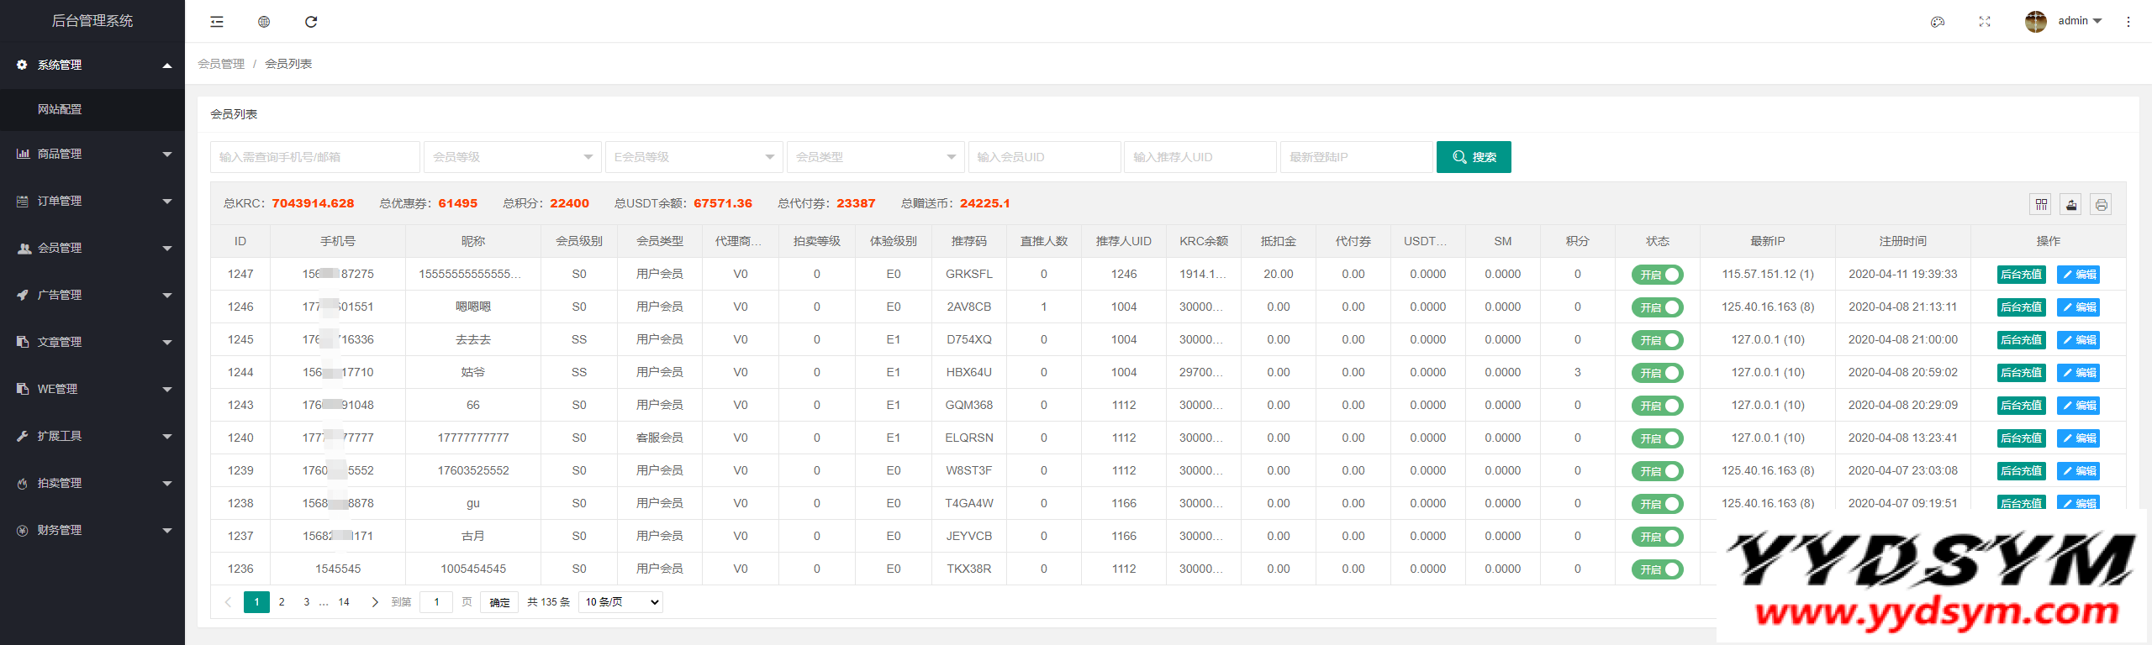
Task: Click the refresh icon in top bar
Action: 311,22
